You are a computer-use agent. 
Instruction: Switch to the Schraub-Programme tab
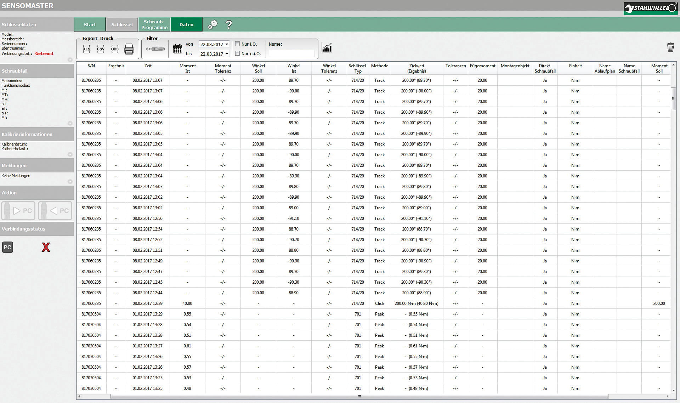click(x=154, y=24)
